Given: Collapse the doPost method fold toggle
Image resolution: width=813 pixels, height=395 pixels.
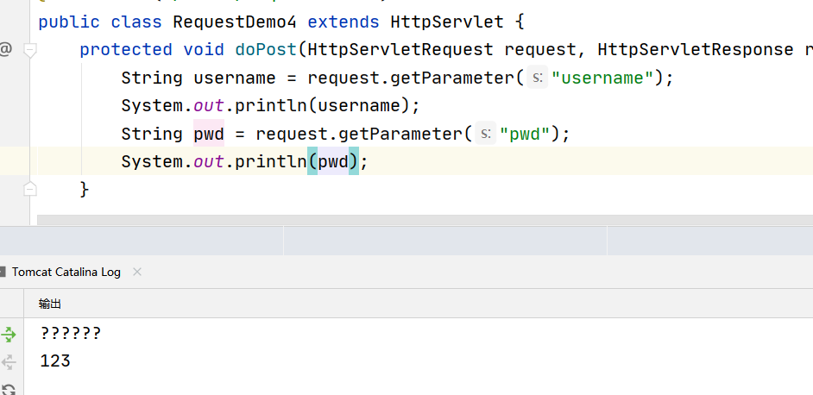Looking at the screenshot, I should 30,50.
